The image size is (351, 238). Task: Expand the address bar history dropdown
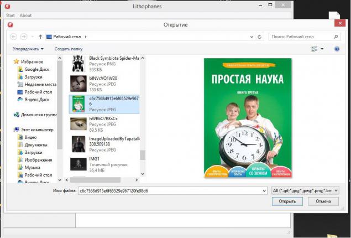pos(252,37)
